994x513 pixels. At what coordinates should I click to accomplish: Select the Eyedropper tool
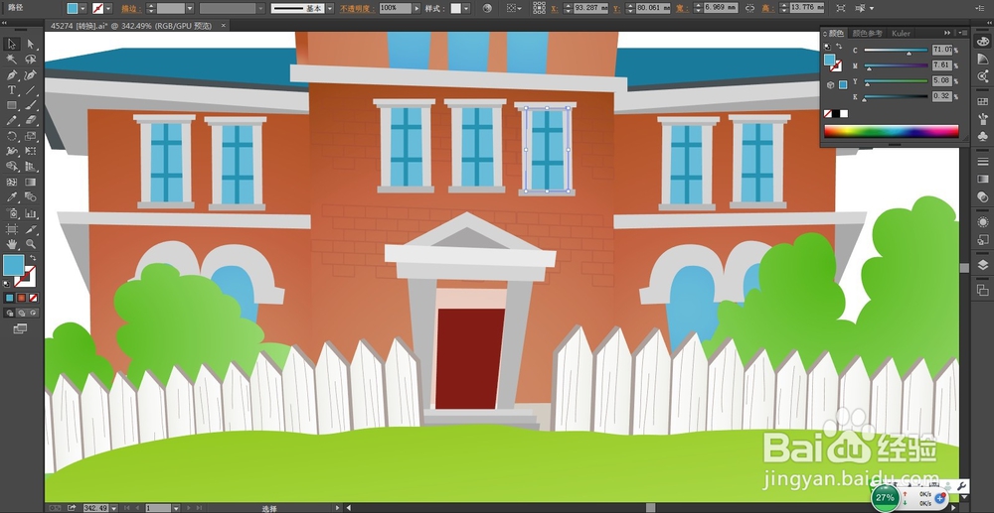[x=11, y=197]
